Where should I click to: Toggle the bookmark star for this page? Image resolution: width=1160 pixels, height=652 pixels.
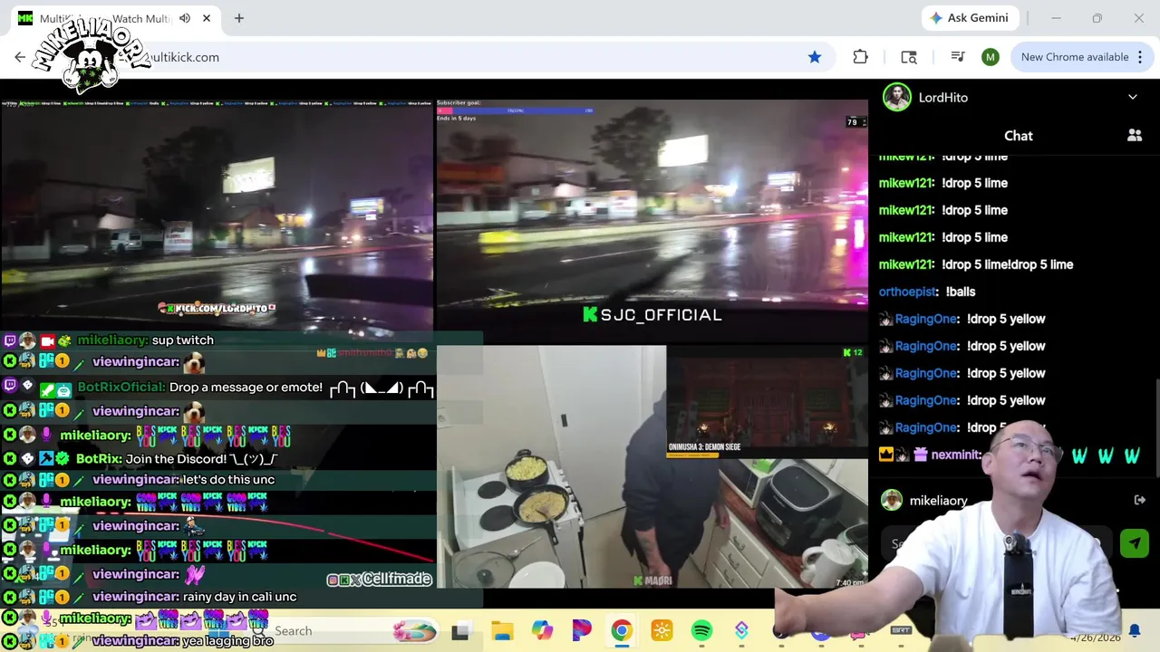815,57
